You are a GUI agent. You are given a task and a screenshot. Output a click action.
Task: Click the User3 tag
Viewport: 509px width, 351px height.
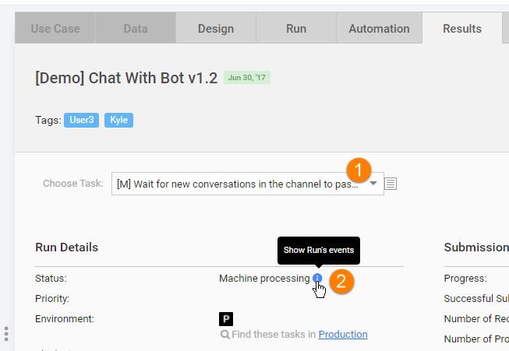point(82,120)
